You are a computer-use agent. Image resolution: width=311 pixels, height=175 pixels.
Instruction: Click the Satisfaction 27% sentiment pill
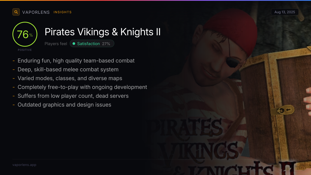[92, 44]
